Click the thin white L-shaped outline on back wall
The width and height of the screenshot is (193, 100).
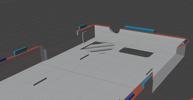pyautogui.click(x=84, y=37)
